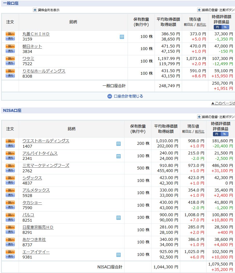This screenshot has width=235, height=273.
Task: Show the 前月比 comparison in the general account table
Action: (x=201, y=25)
